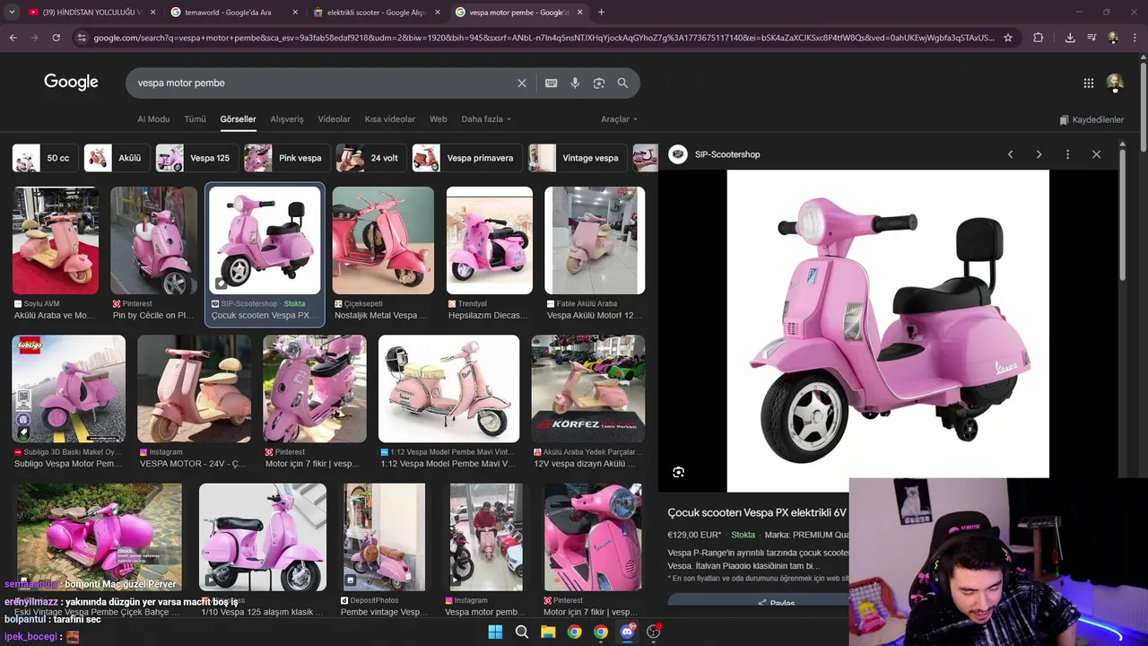
Task: Switch to Kısa videolar results tab
Action: click(390, 119)
